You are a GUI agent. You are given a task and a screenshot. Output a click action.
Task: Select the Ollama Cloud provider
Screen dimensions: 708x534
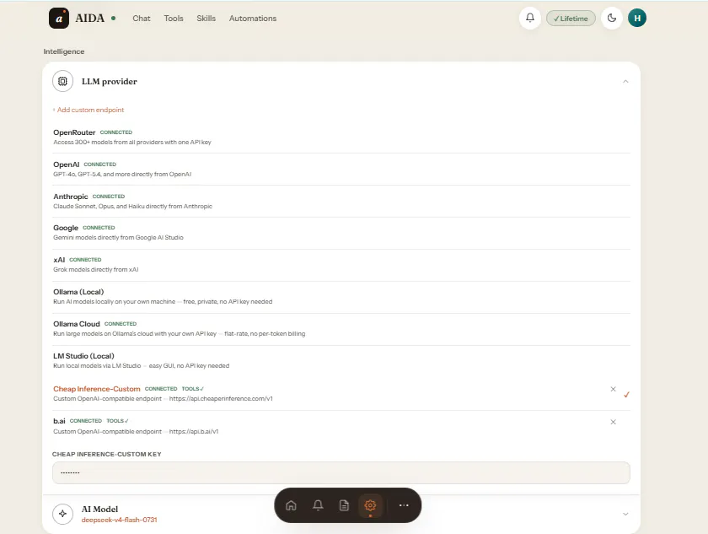(341, 329)
